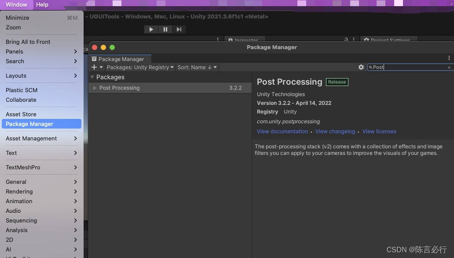Step one frame forward

pos(179,29)
